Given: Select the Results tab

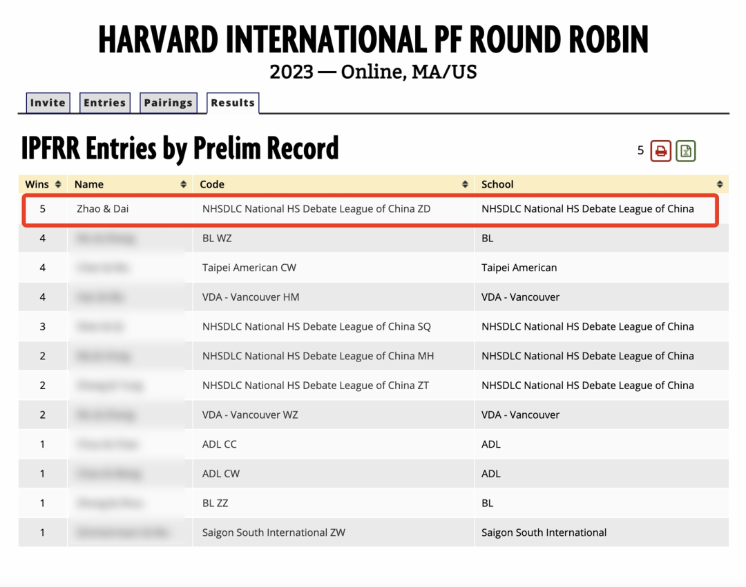Looking at the screenshot, I should (x=233, y=103).
